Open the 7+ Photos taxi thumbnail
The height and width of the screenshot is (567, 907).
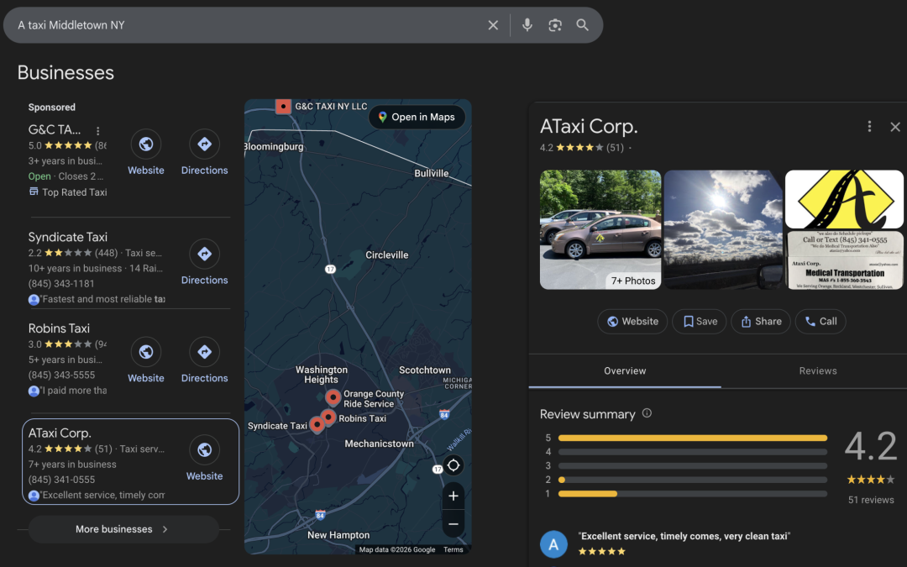click(600, 229)
